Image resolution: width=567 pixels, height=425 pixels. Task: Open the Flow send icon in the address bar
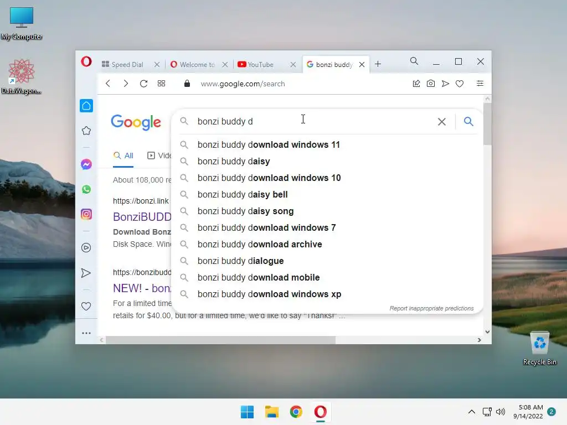pyautogui.click(x=445, y=84)
